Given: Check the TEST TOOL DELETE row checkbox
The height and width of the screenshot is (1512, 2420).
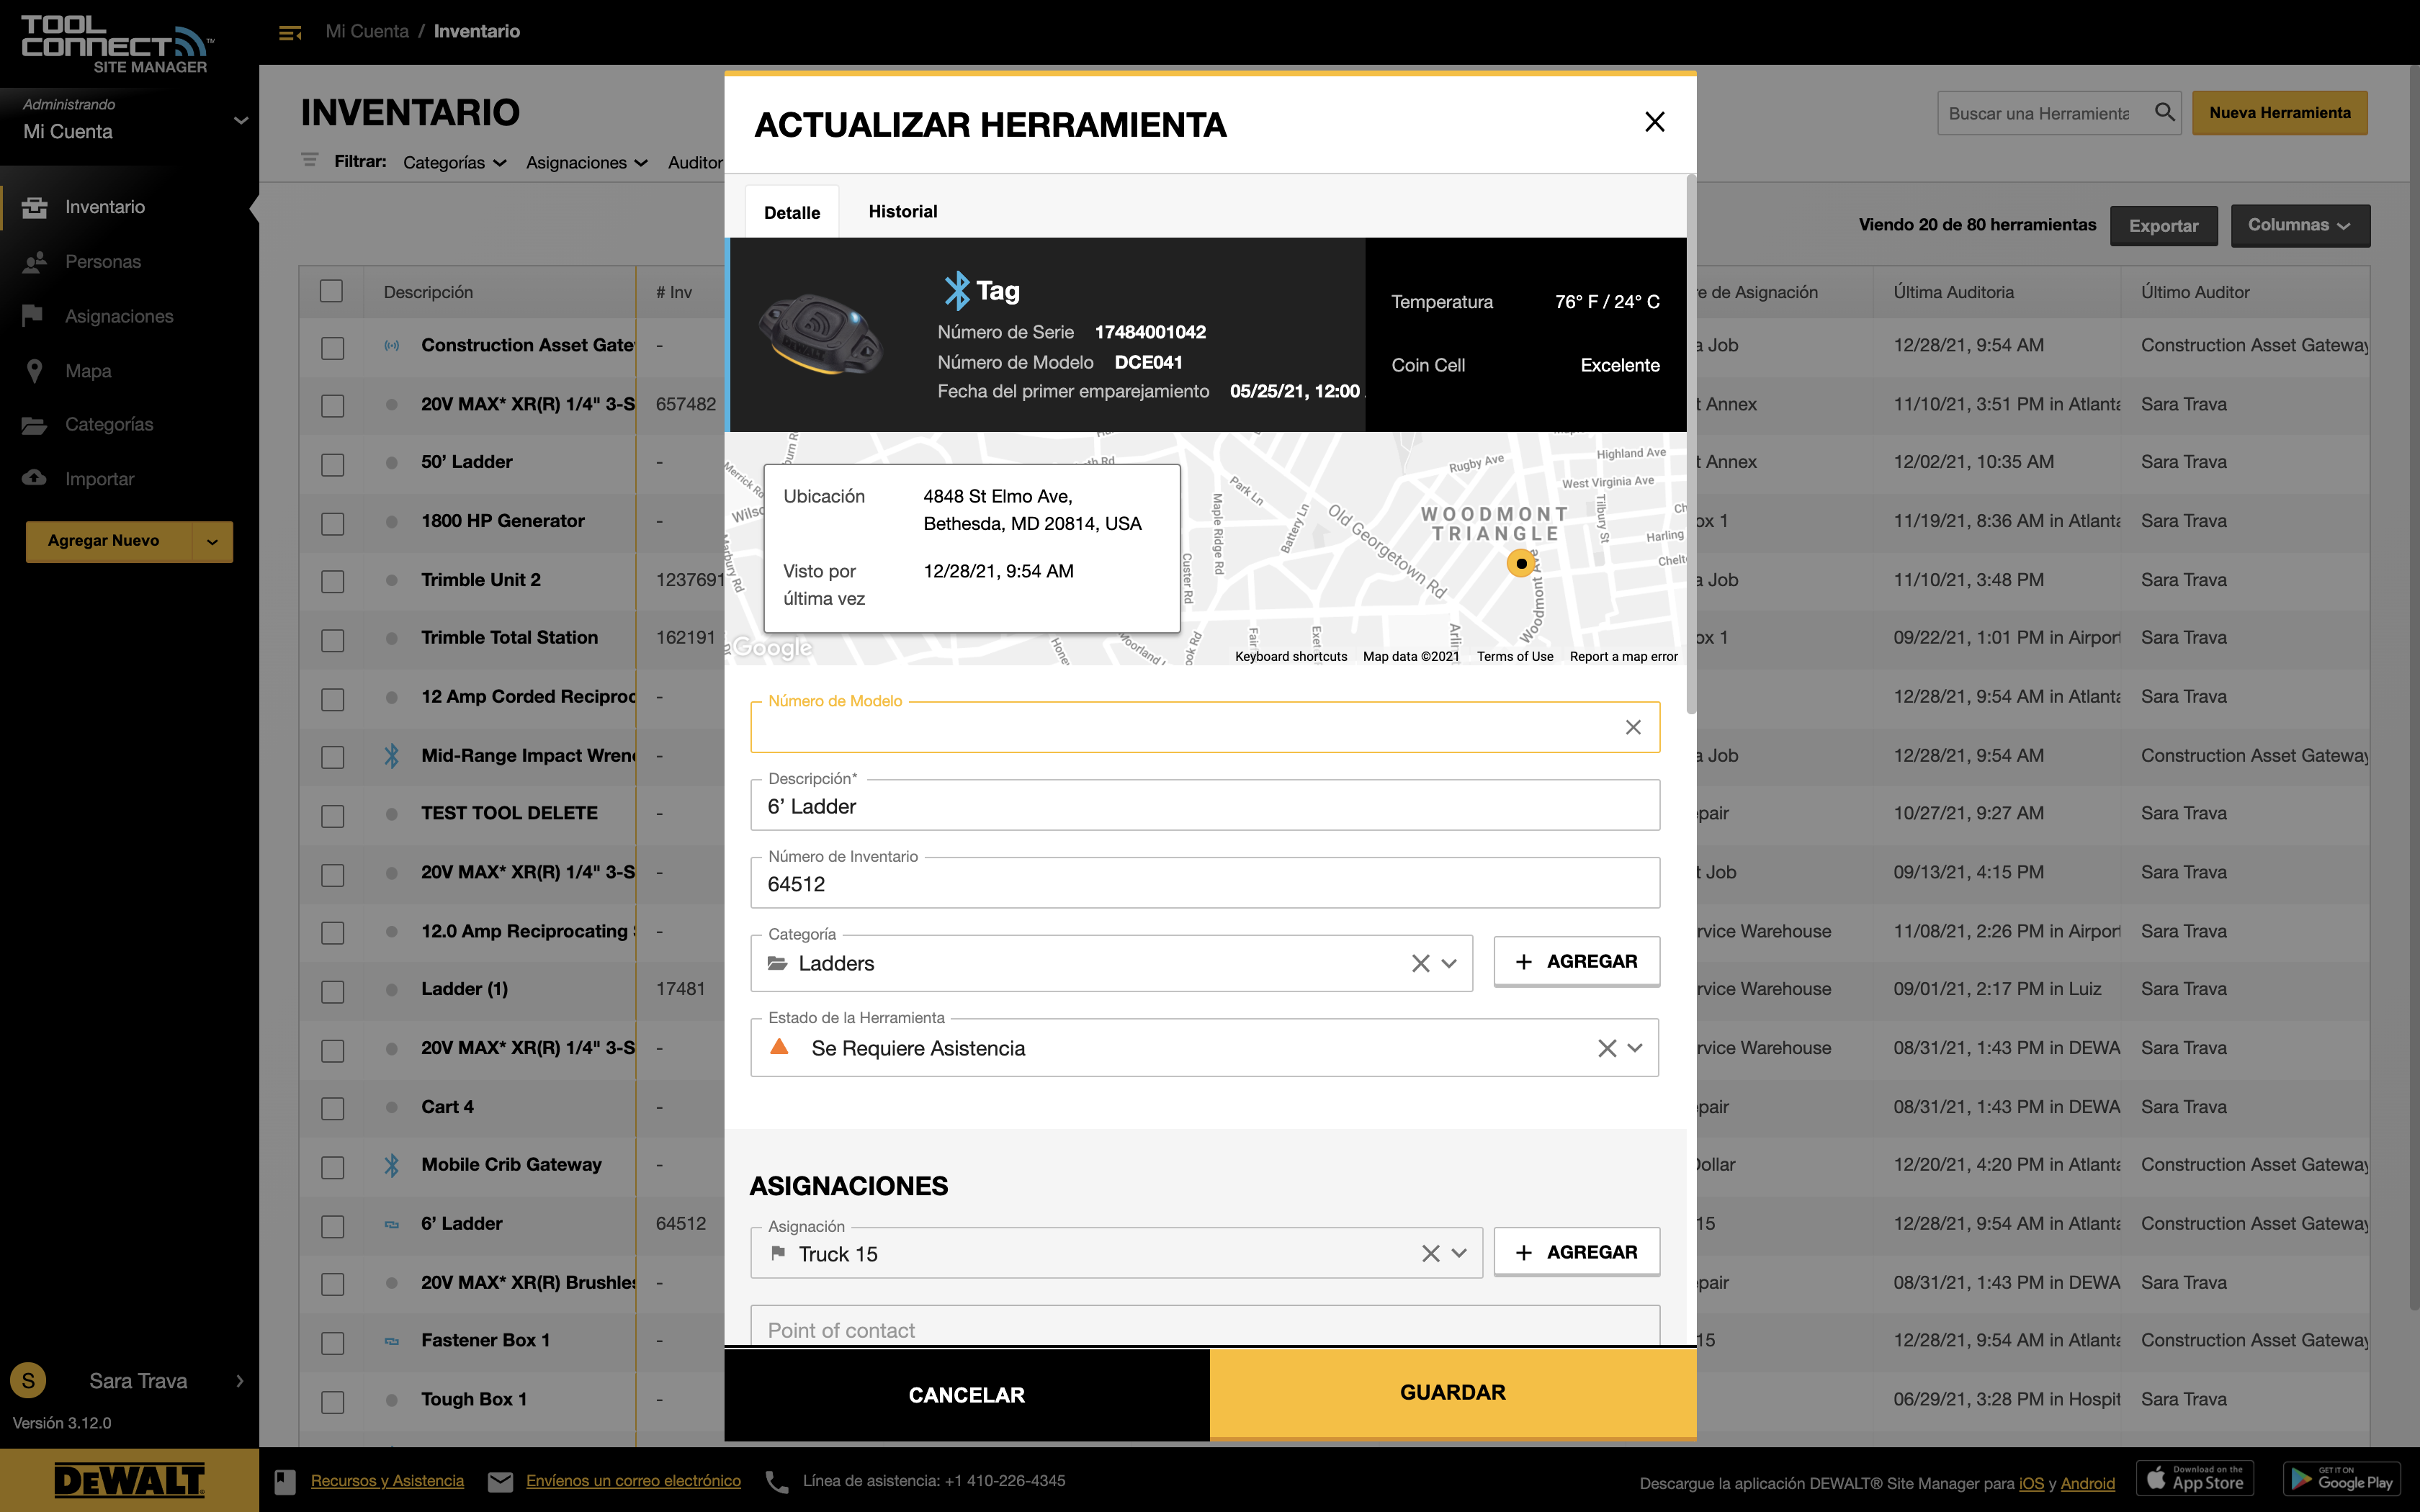Looking at the screenshot, I should click(332, 816).
